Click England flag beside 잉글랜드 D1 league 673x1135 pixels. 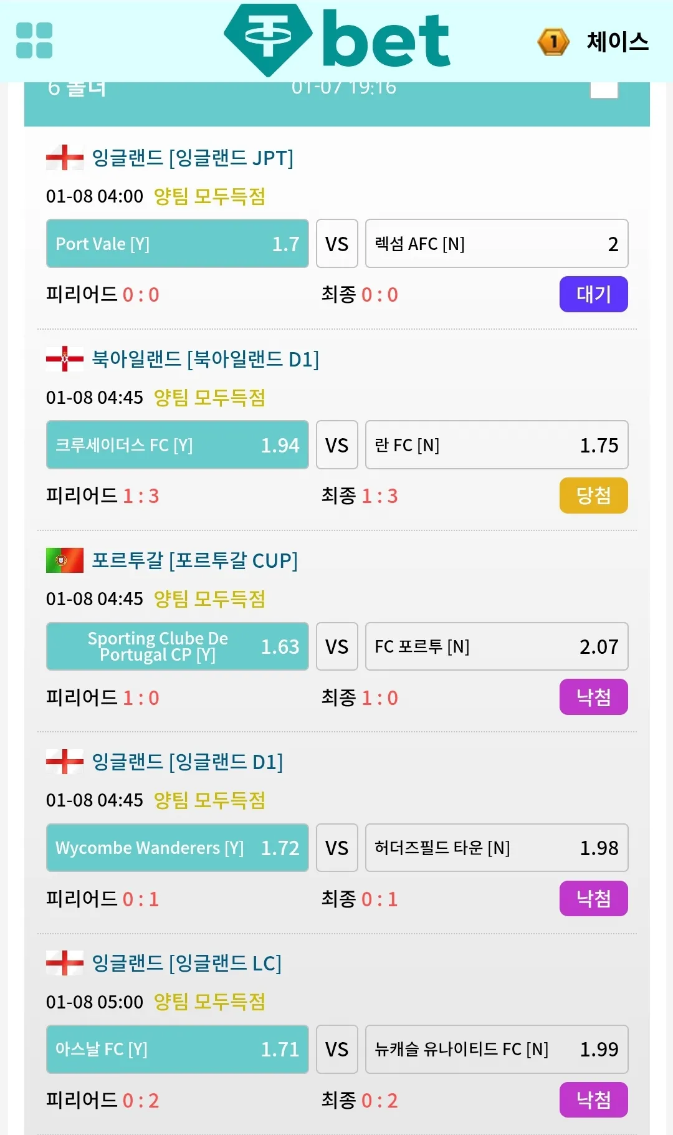click(x=65, y=762)
